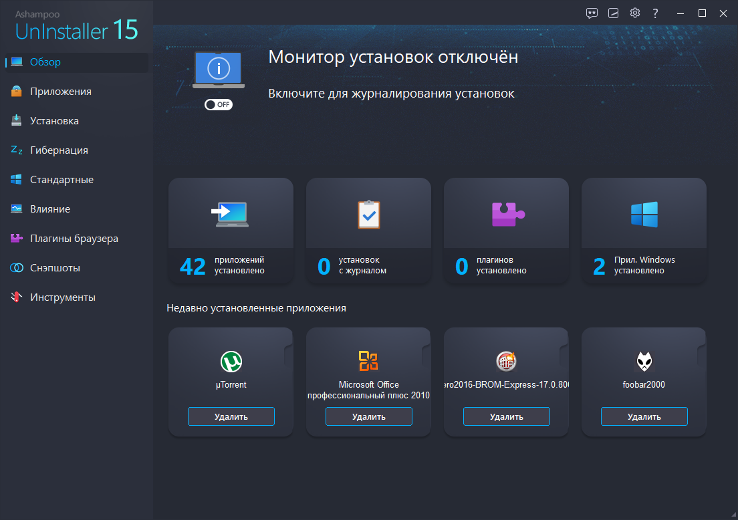
Task: Click the monitor info laptop icon
Action: coord(219,70)
